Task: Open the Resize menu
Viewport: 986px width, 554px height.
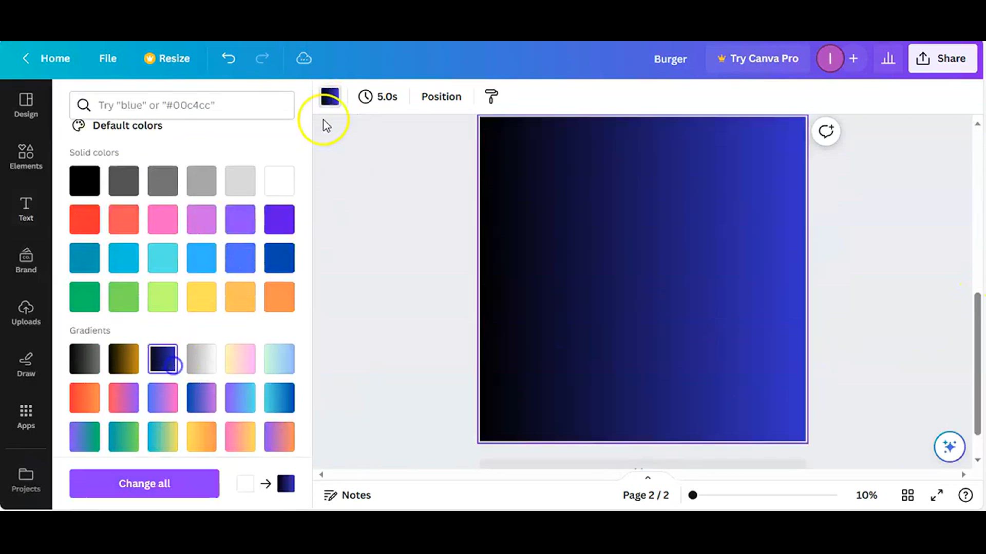Action: [x=167, y=58]
